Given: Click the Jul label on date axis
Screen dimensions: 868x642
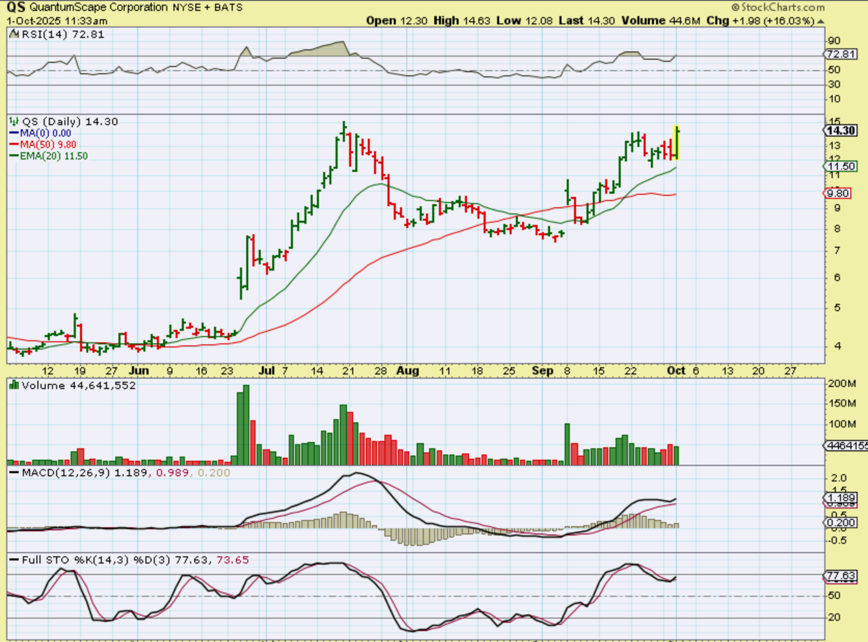Looking at the screenshot, I should pyautogui.click(x=266, y=371).
